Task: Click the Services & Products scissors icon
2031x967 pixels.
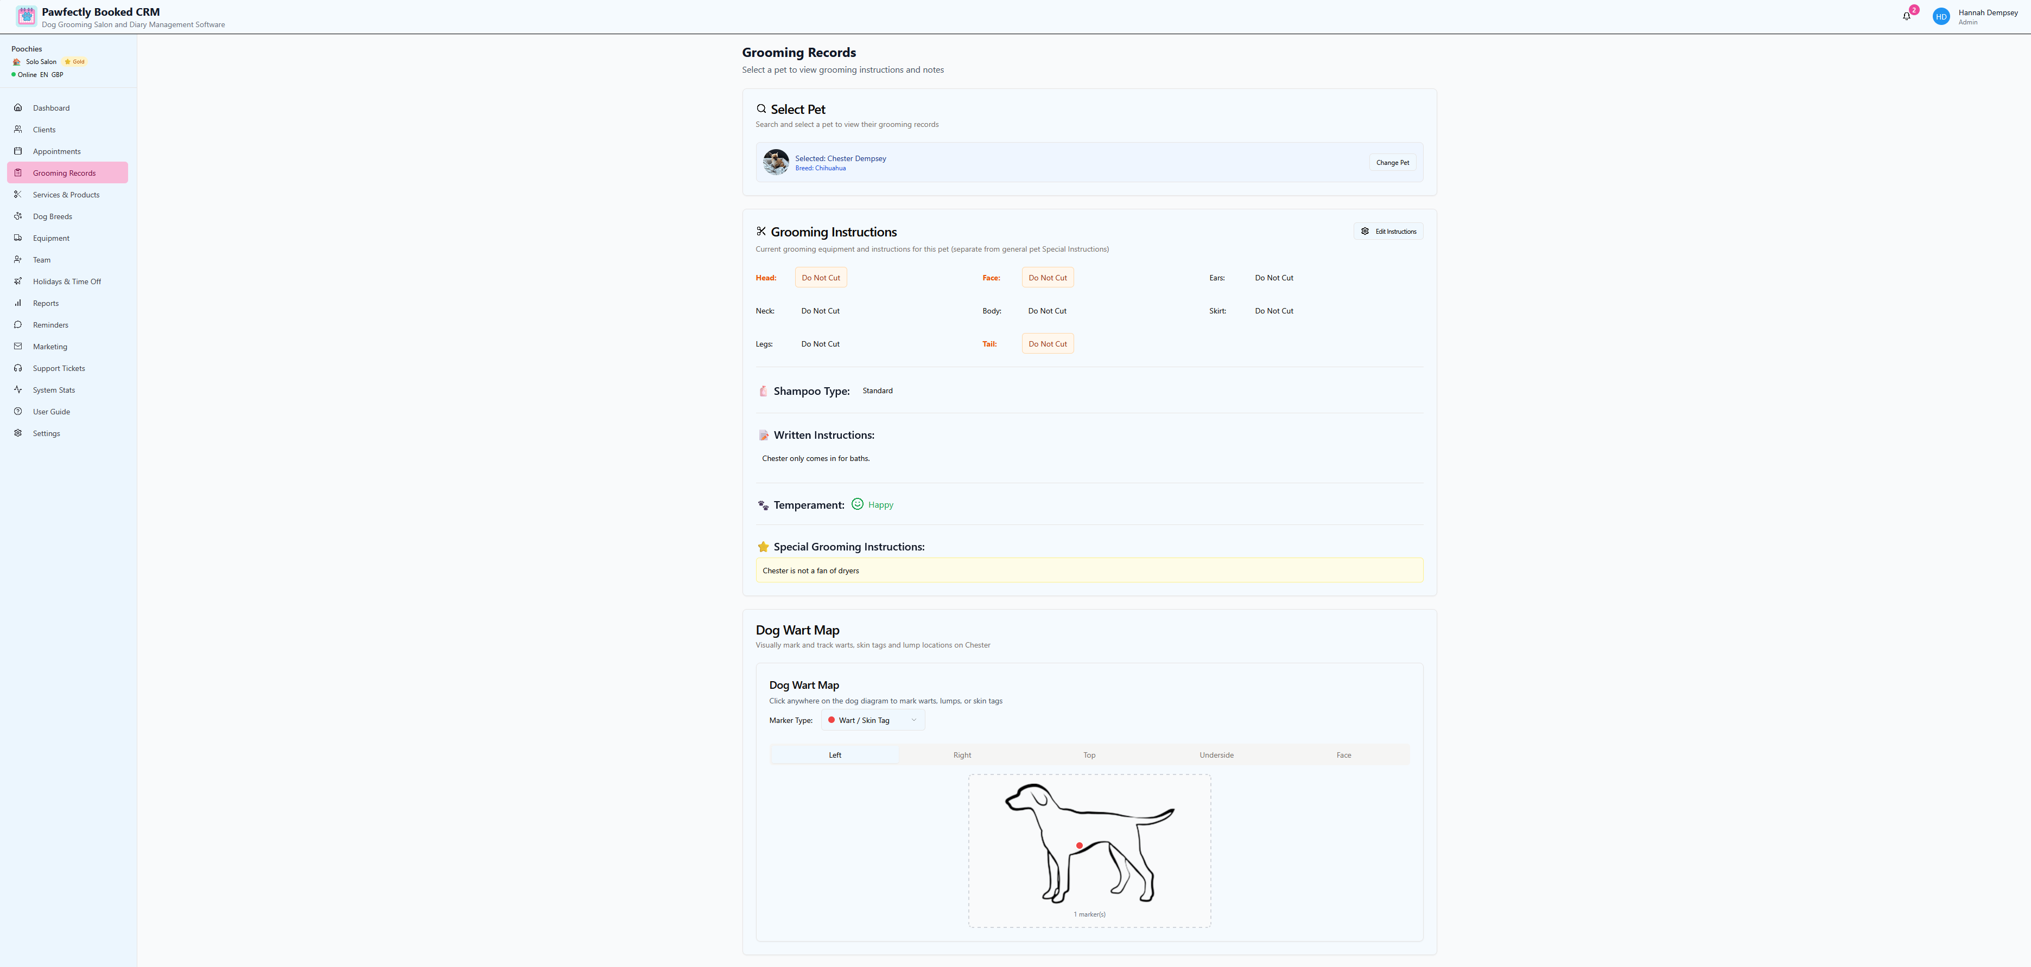Action: tap(18, 194)
